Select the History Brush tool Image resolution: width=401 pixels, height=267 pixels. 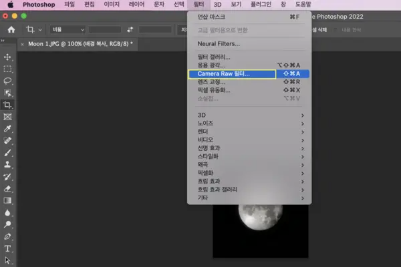pyautogui.click(x=7, y=176)
